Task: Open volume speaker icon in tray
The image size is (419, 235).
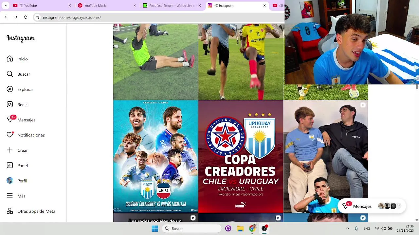Action: pyautogui.click(x=383, y=228)
